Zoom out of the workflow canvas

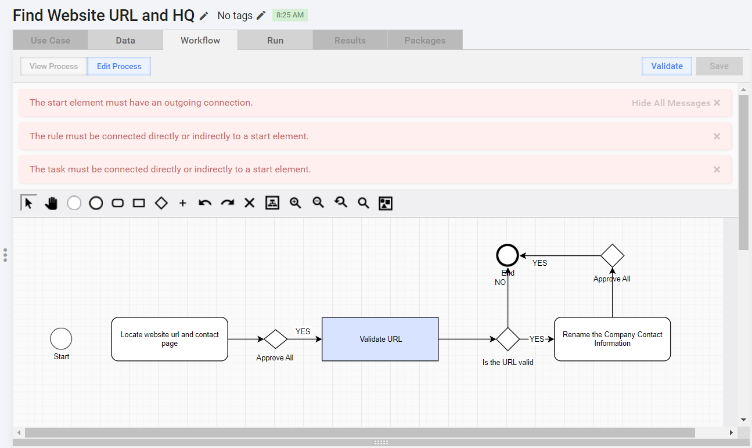click(318, 203)
